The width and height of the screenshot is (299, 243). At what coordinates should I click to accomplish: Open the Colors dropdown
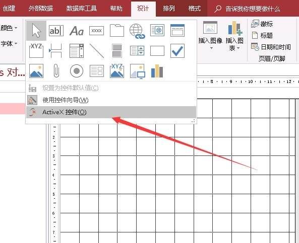9,28
